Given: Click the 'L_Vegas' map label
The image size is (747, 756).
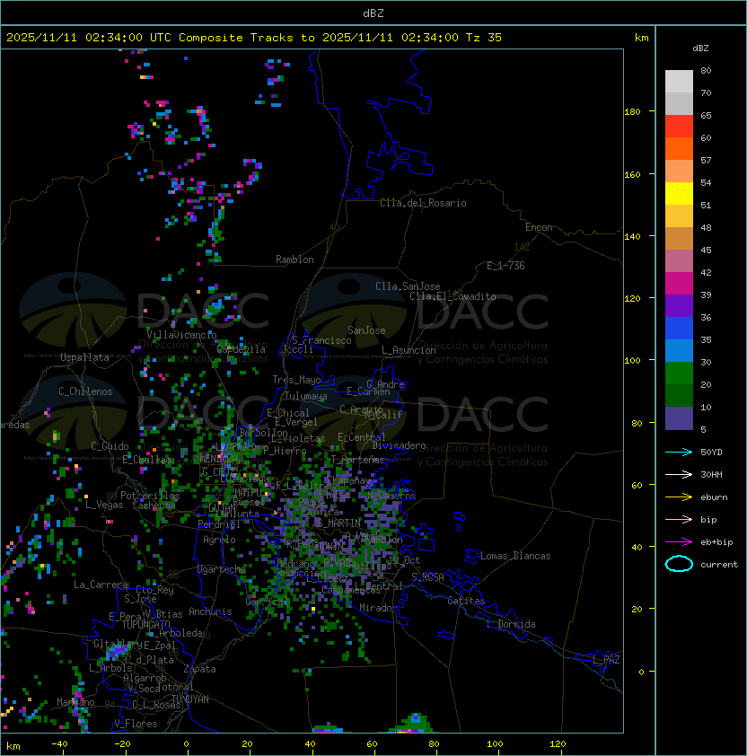Looking at the screenshot, I should pyautogui.click(x=104, y=505).
